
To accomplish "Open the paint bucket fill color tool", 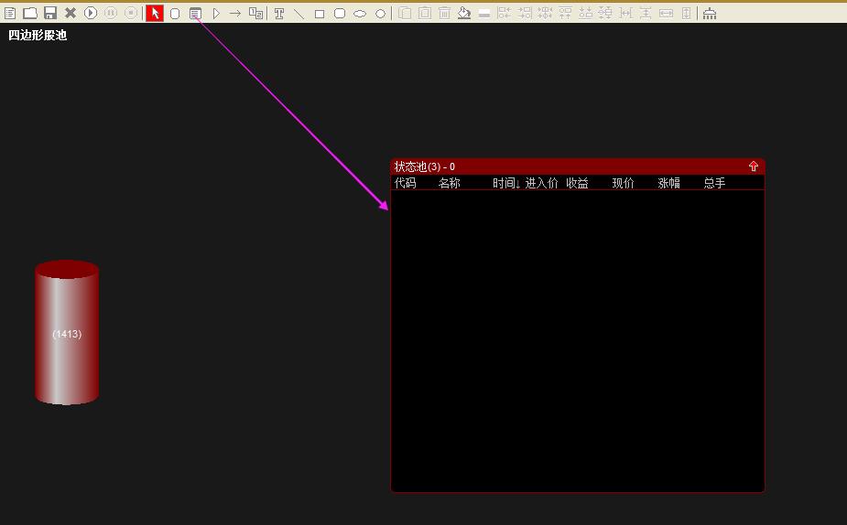I will click(x=464, y=14).
